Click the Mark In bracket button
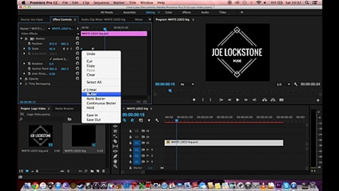 203,100
